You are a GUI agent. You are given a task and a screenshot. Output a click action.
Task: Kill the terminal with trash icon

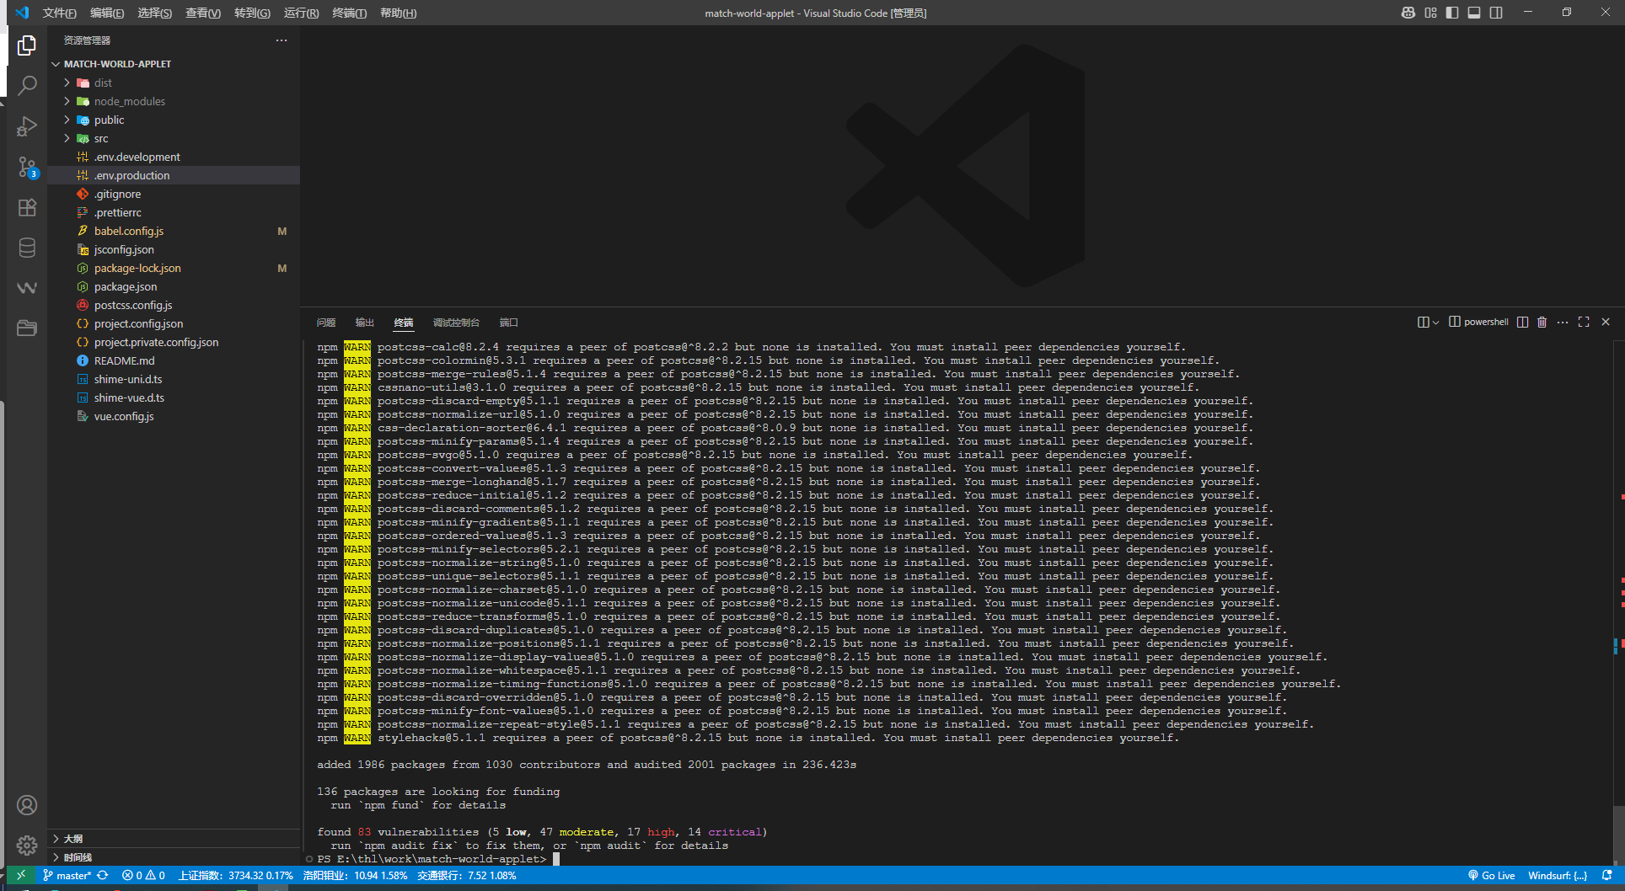[x=1542, y=322]
